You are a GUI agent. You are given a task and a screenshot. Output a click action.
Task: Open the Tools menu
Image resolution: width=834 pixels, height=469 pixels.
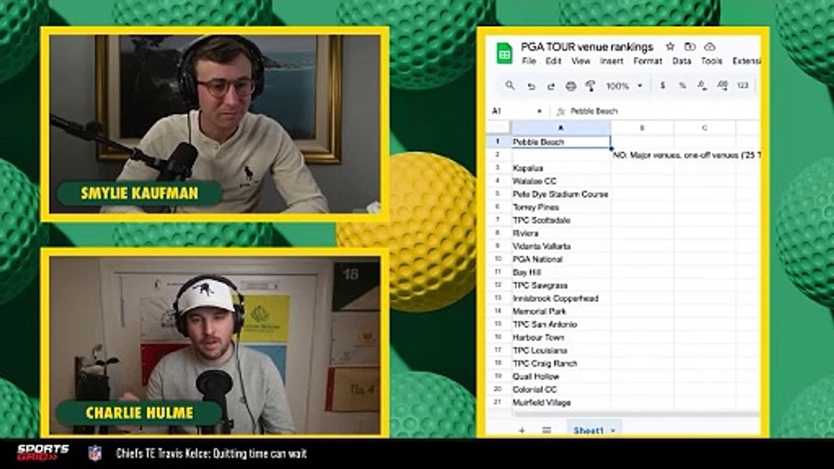(712, 61)
